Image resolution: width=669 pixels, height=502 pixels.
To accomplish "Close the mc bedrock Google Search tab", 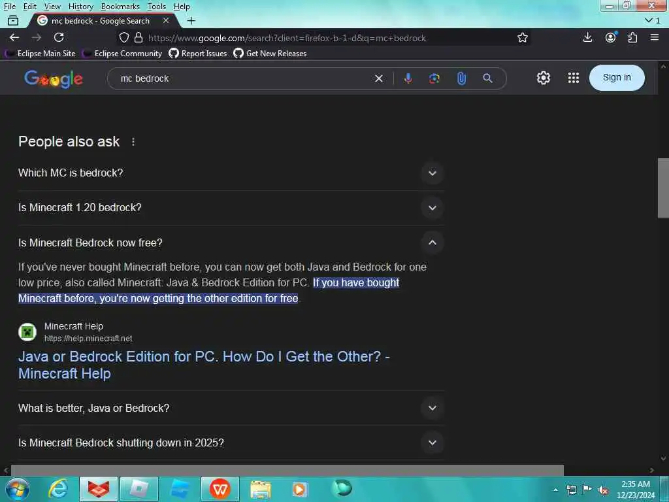I will 166,20.
